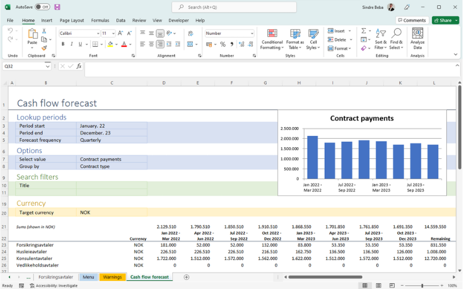Open Format as Table gallery

(295, 39)
